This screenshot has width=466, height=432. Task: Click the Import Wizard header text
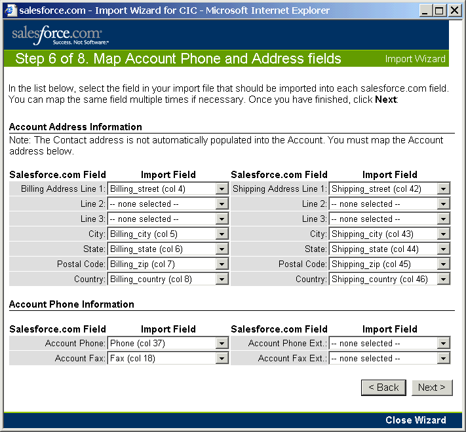click(415, 59)
